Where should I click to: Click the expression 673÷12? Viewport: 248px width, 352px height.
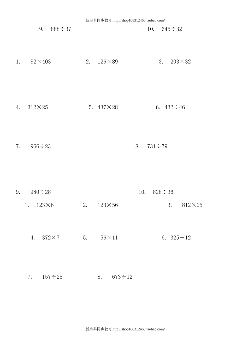(122, 277)
